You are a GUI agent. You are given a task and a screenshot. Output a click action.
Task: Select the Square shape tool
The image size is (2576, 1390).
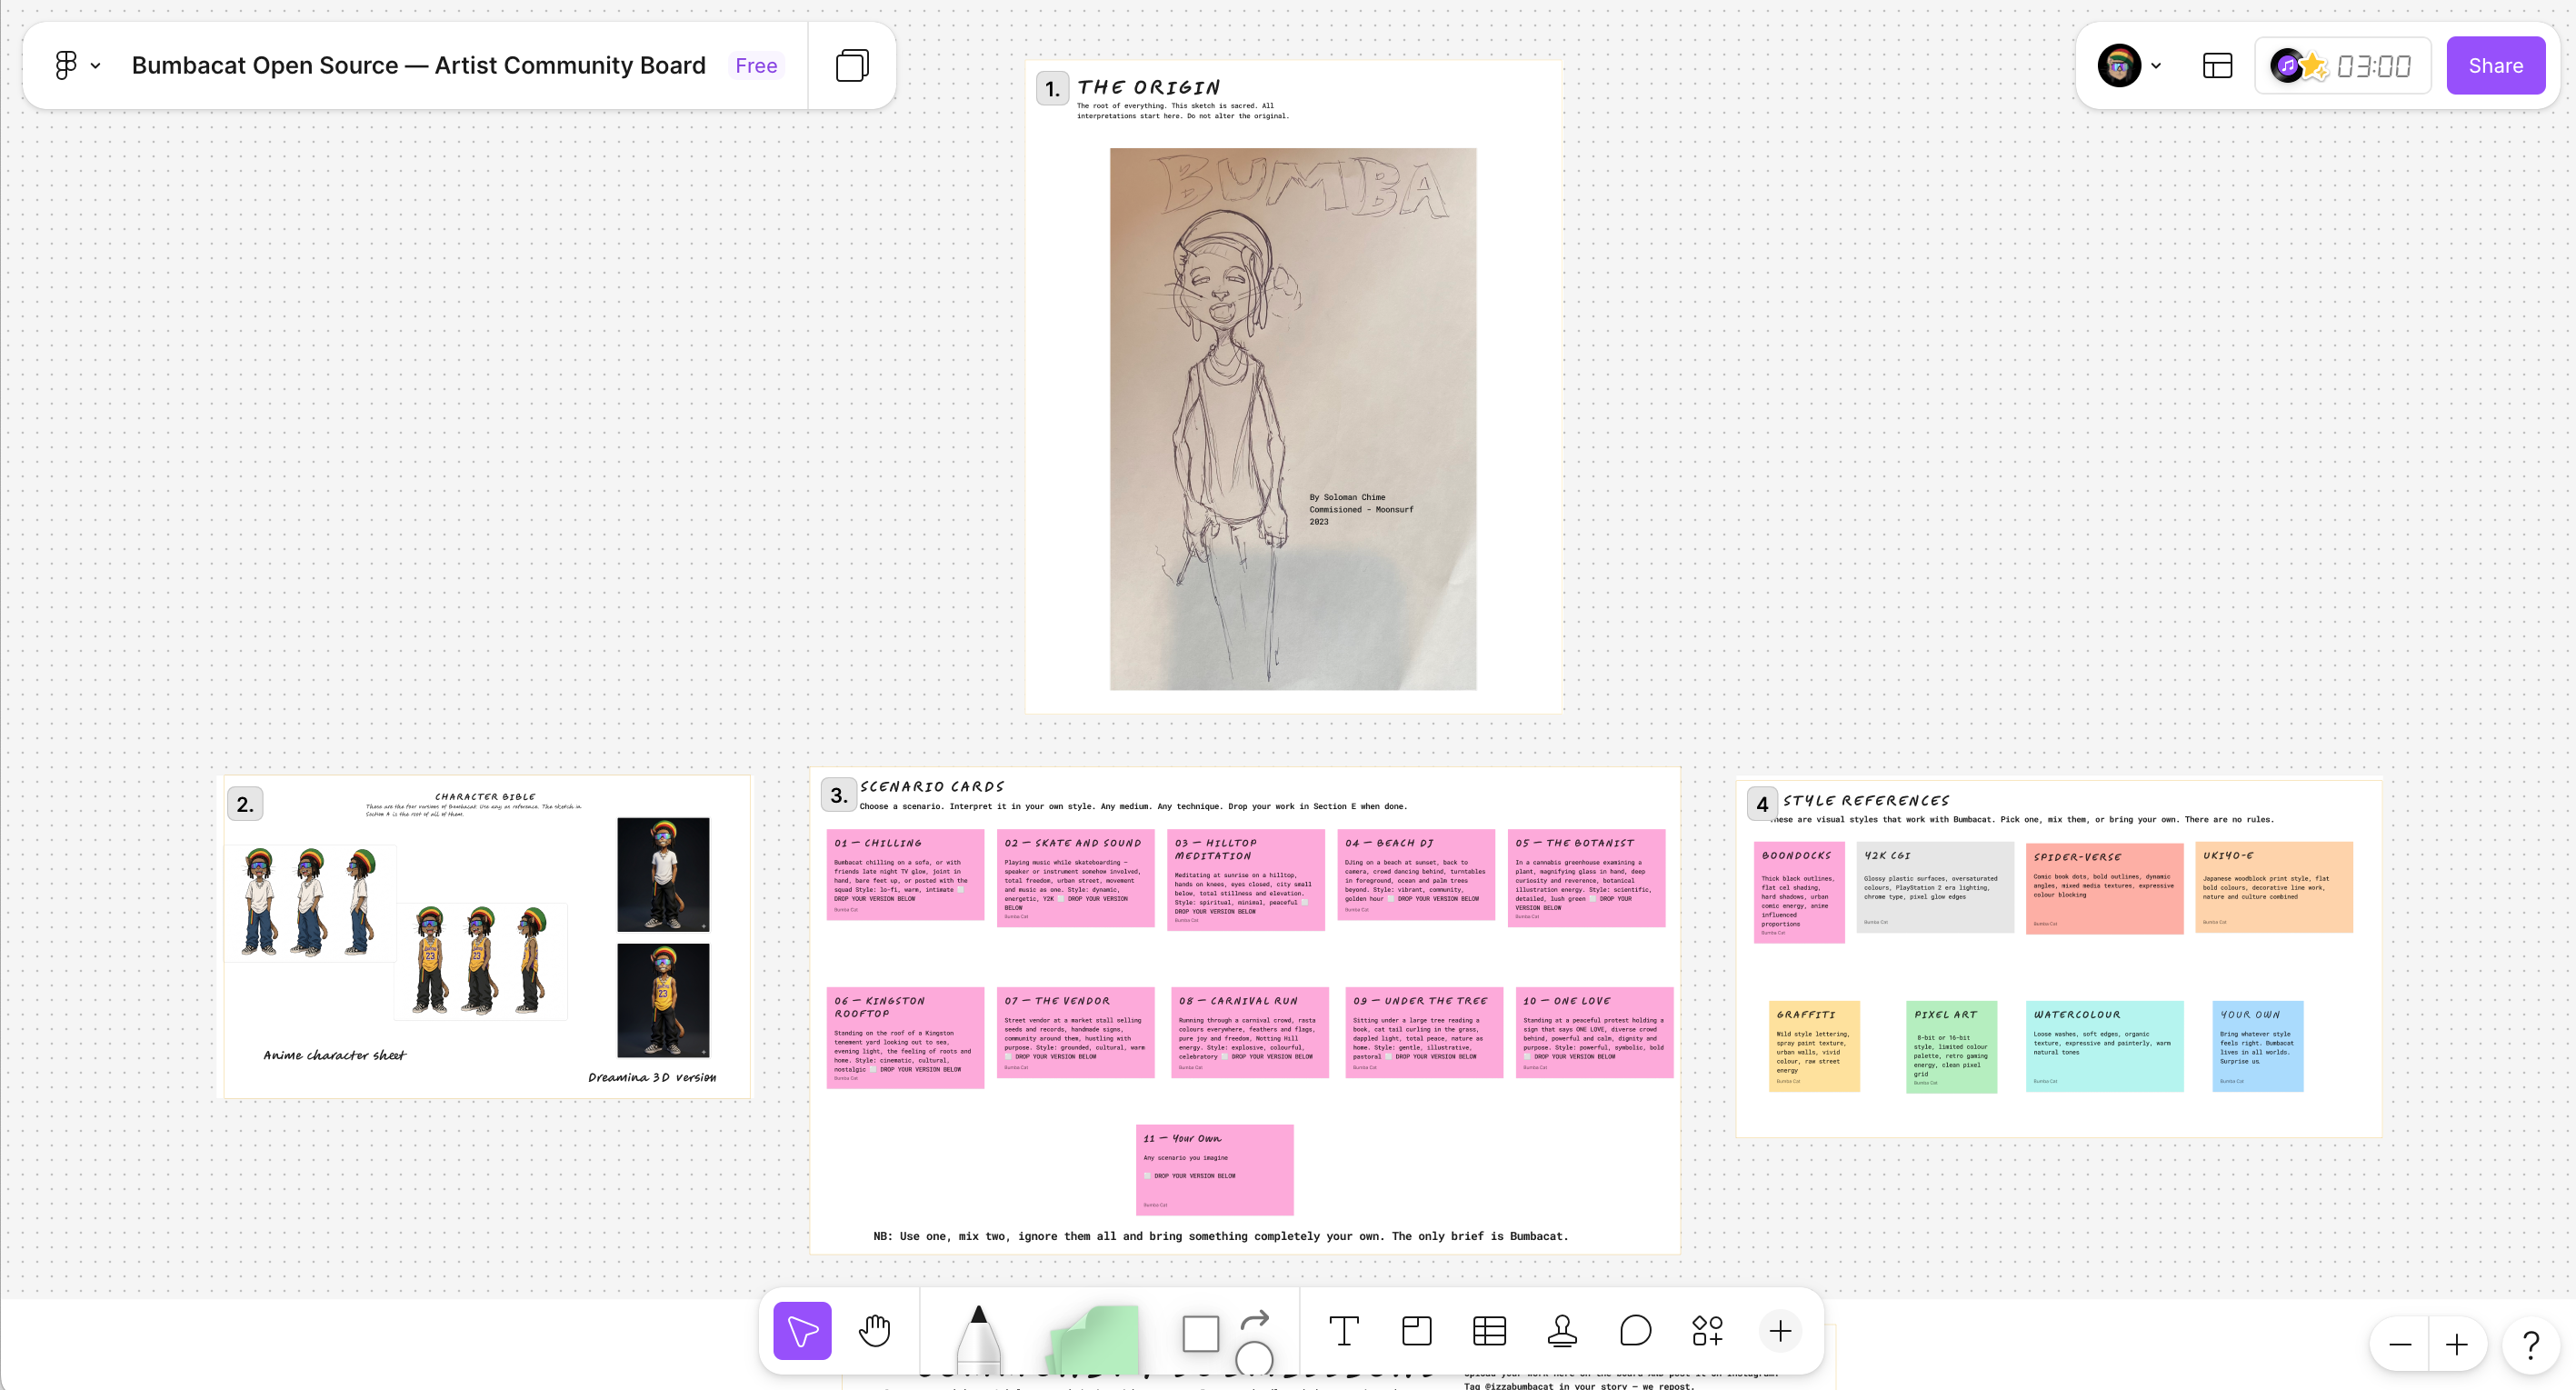tap(1200, 1333)
